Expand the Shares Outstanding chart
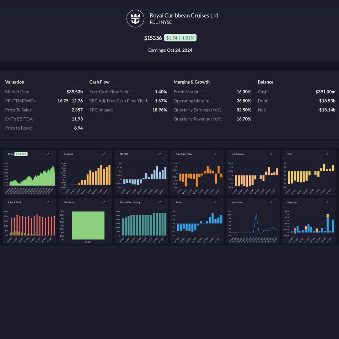The height and width of the screenshot is (339, 339). 159,202
